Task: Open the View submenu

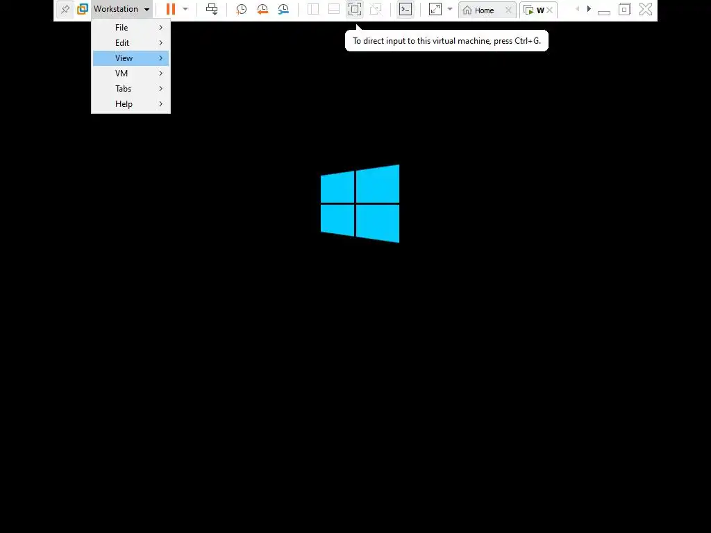Action: pyautogui.click(x=131, y=58)
